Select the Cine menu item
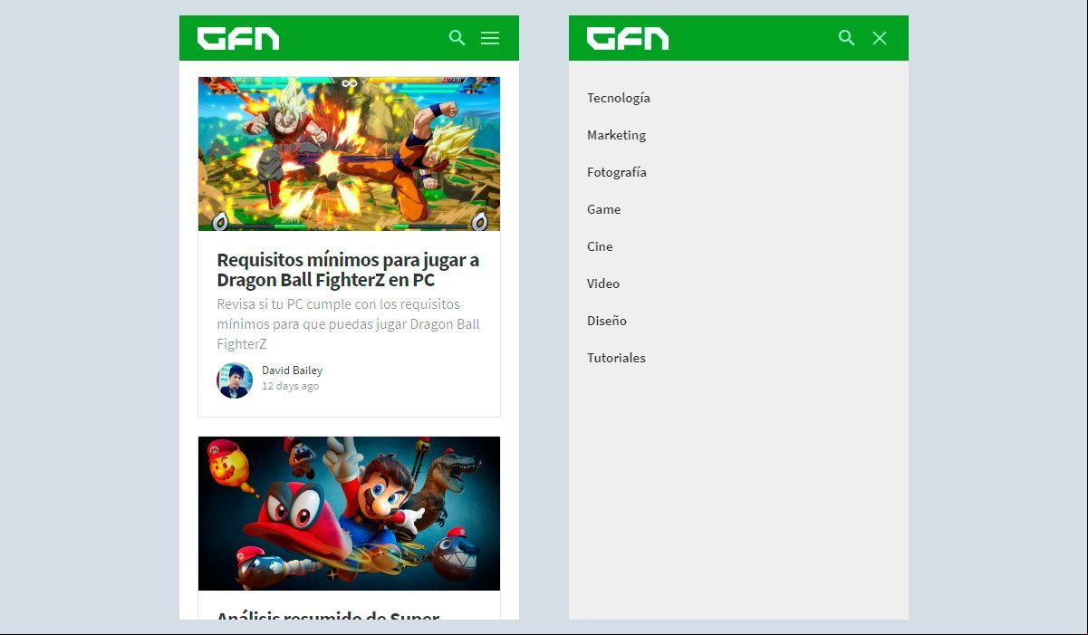The image size is (1088, 635). point(600,246)
